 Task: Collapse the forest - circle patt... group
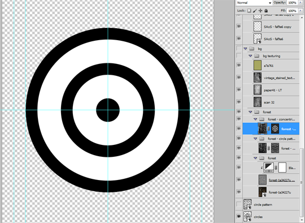pos(255,139)
